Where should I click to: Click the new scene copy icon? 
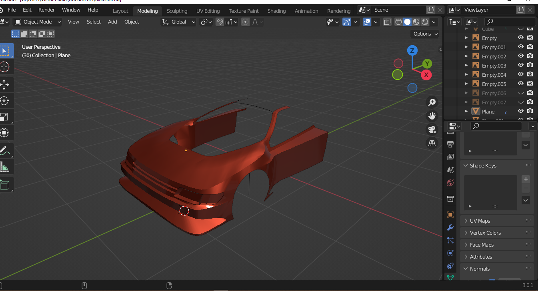431,10
